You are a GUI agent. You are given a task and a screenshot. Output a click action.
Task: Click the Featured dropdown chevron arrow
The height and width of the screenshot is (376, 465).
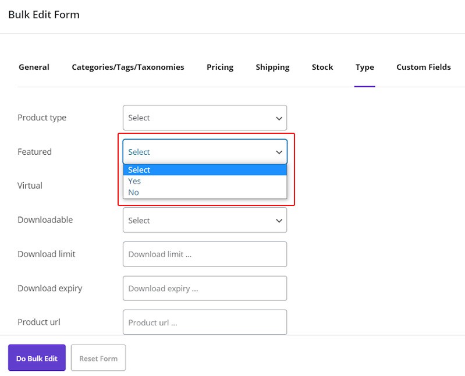(x=279, y=152)
